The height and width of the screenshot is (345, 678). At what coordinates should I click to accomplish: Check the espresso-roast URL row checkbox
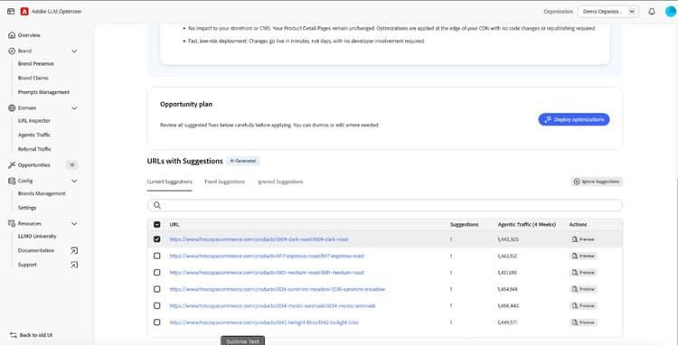point(157,256)
